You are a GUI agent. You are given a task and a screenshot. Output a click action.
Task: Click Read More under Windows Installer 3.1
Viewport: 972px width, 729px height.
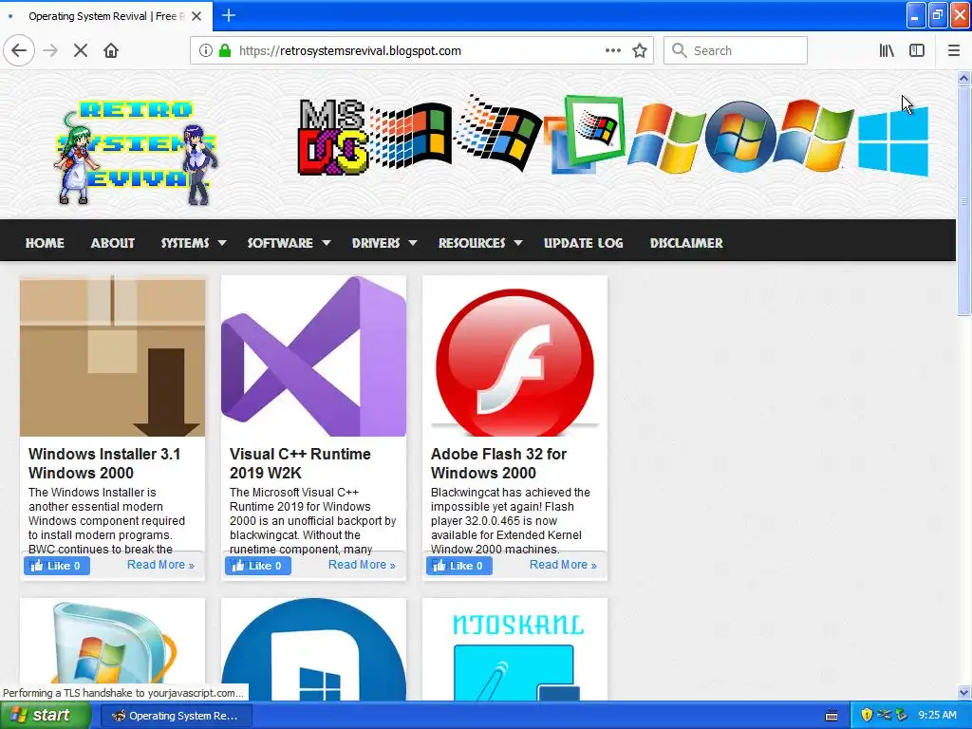160,565
